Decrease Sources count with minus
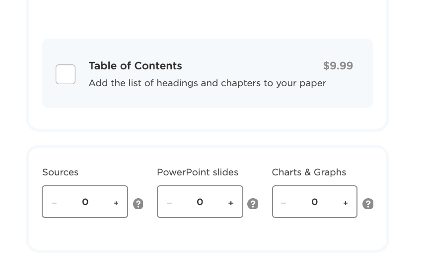Screen dimensions: 424x271 [54, 203]
